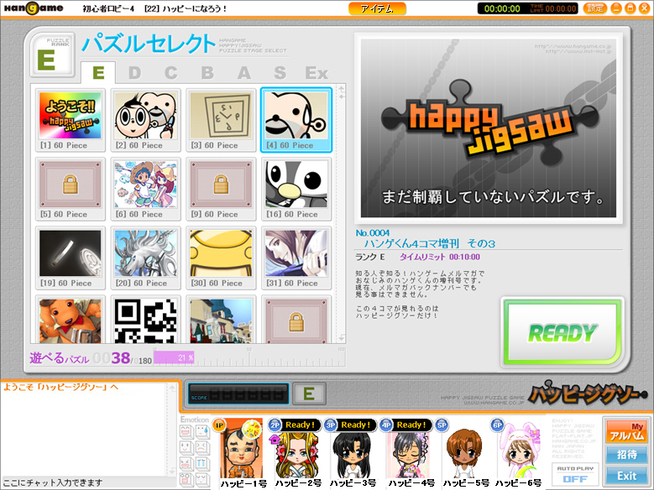Select puzzle [1] ようこそ rainbow thumbnail
Screen dimensions: 654x490
point(70,120)
